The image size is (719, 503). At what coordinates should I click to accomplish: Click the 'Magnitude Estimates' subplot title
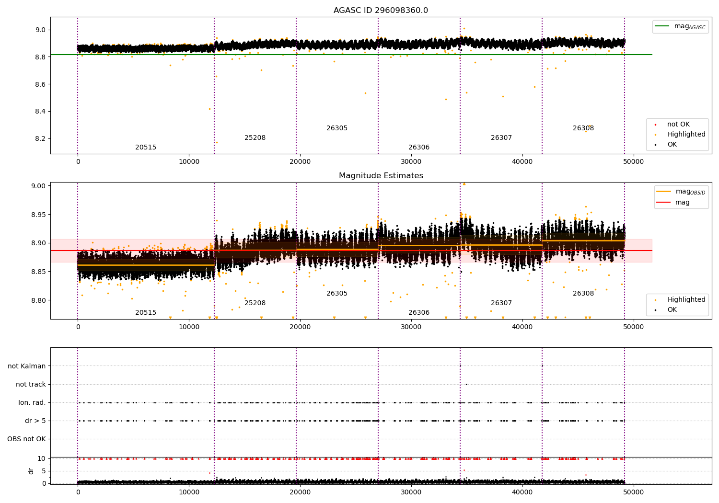tap(381, 176)
